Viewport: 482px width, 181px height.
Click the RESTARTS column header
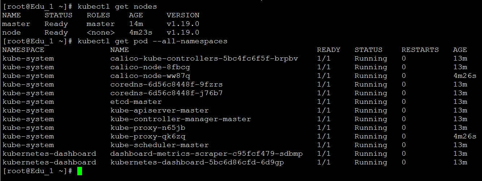pyautogui.click(x=420, y=50)
